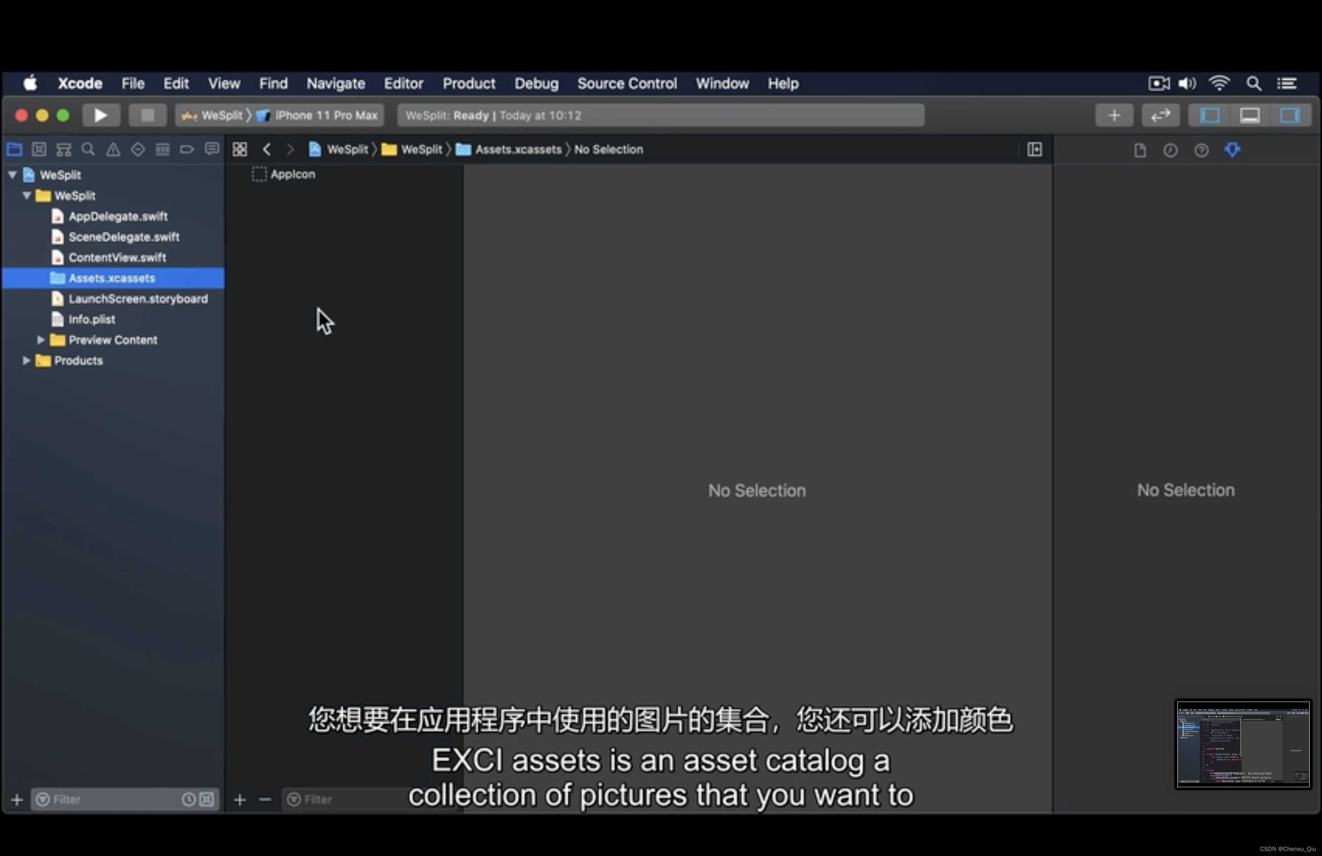Show the History inspector clock icon
Viewport: 1322px width, 856px height.
pyautogui.click(x=1170, y=150)
